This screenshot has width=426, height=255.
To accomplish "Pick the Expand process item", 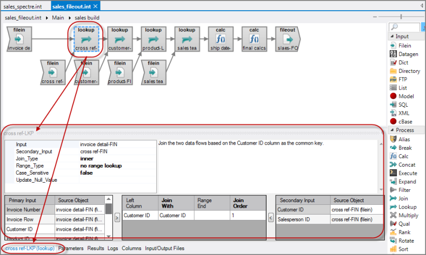I will 403,181.
